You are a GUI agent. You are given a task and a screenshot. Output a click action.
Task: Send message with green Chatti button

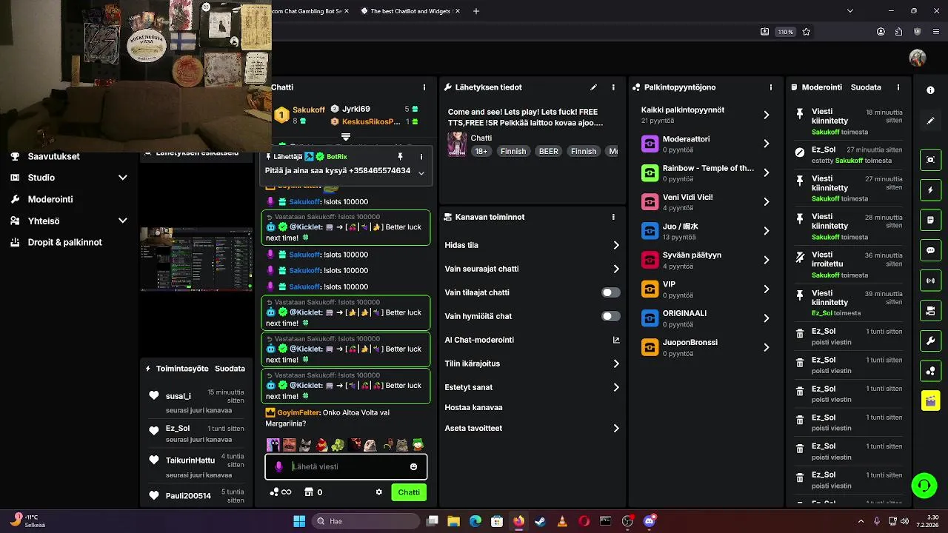409,492
